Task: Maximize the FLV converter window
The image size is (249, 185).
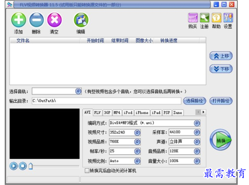Action: [x=224, y=4]
